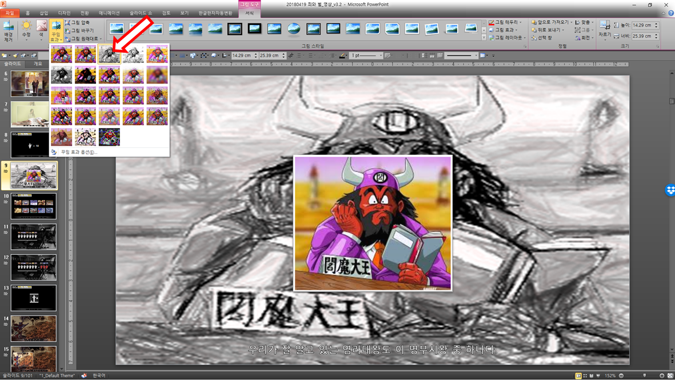Open the 한글한자자동변환 tab
The height and width of the screenshot is (380, 675).
click(x=215, y=13)
